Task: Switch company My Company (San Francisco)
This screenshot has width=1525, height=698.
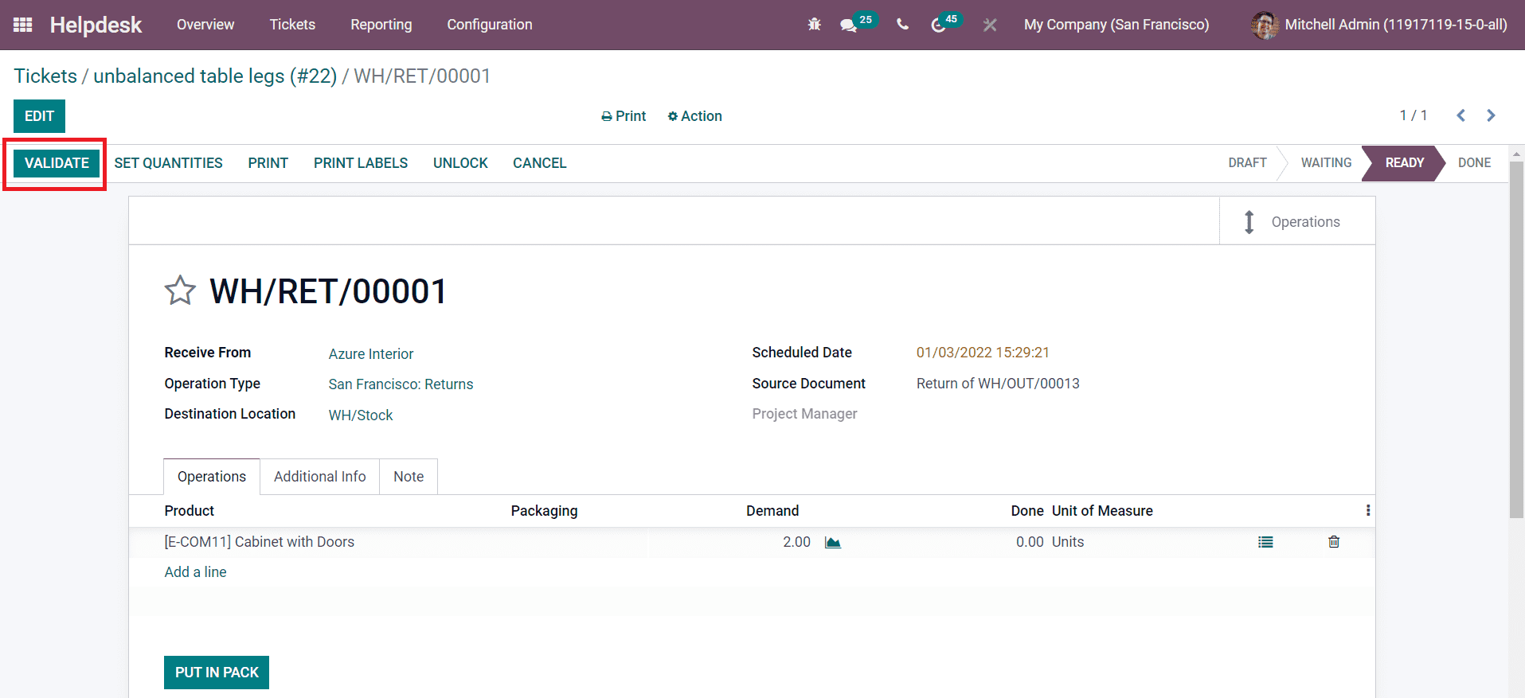Action: [x=1116, y=25]
